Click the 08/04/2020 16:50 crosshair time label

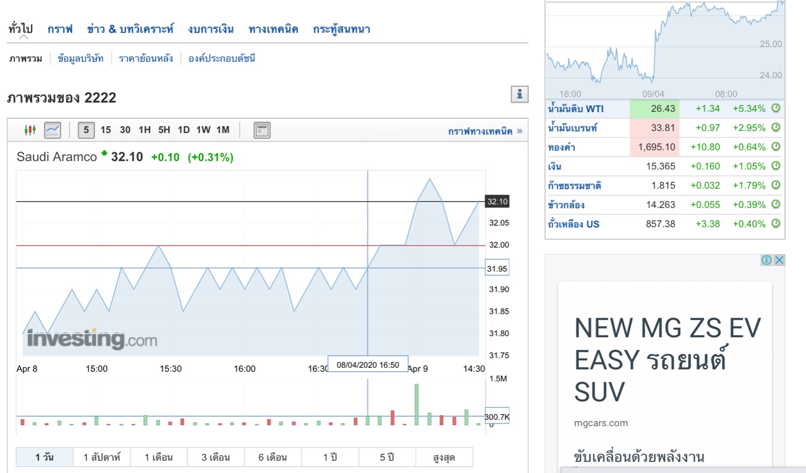[x=368, y=365]
